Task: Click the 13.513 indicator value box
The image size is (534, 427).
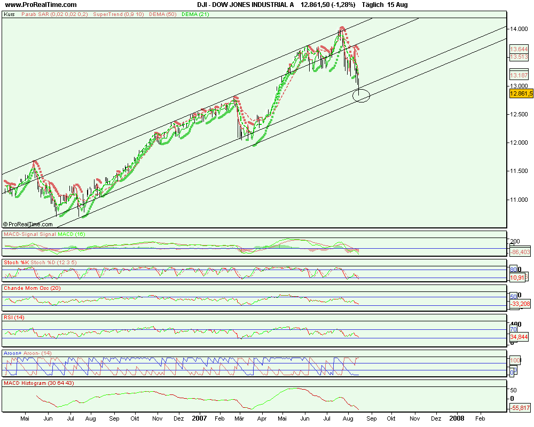Action: pyautogui.click(x=519, y=57)
